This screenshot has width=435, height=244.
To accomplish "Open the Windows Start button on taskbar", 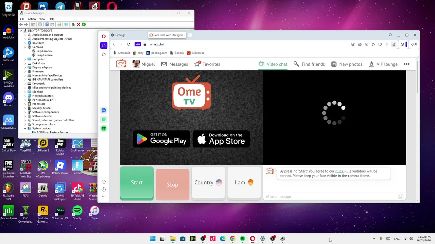I will (x=153, y=239).
